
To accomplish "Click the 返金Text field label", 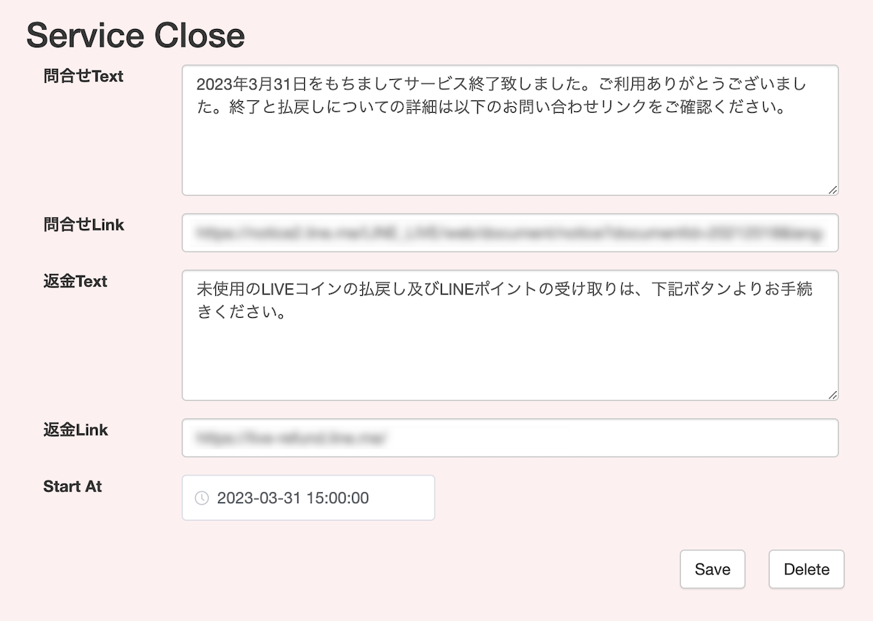I will tap(75, 282).
